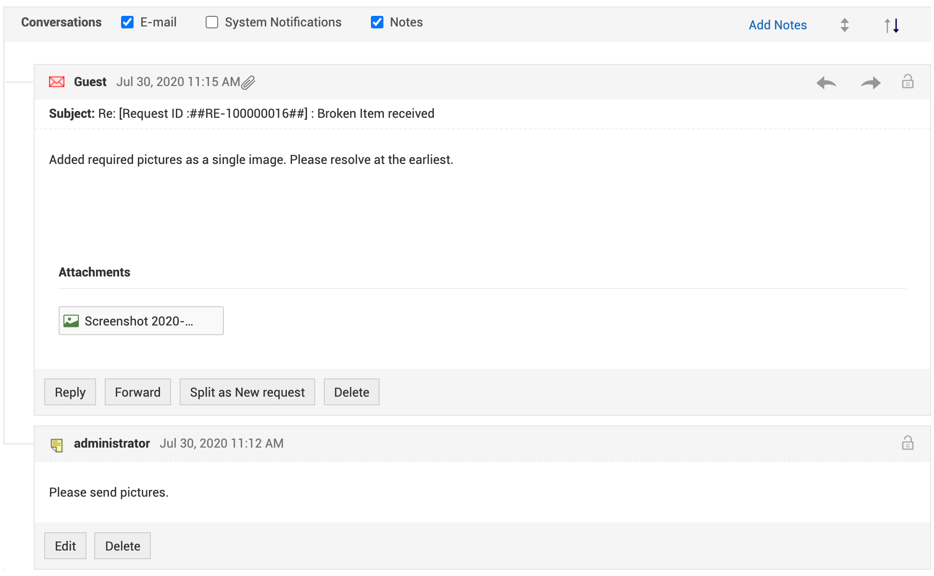Click the reply arrow icon on the Guest email
The width and height of the screenshot is (934, 576).
826,83
